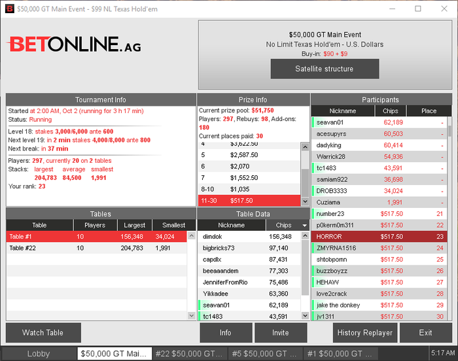
Task: Select dimdok in Table Data
Action: point(249,237)
